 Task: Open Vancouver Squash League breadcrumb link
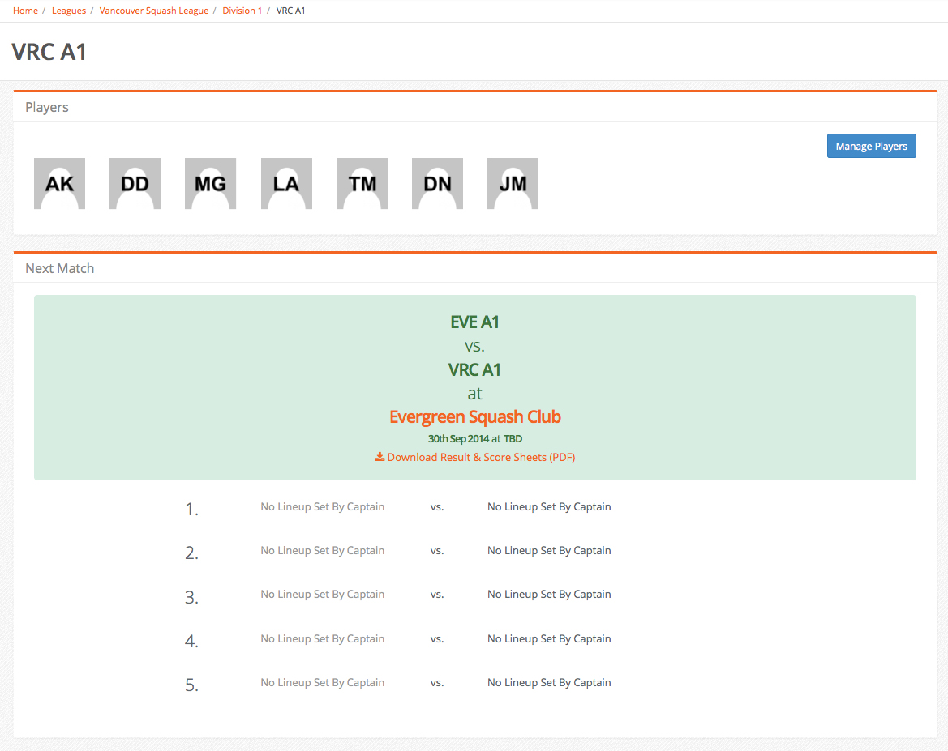pyautogui.click(x=154, y=11)
